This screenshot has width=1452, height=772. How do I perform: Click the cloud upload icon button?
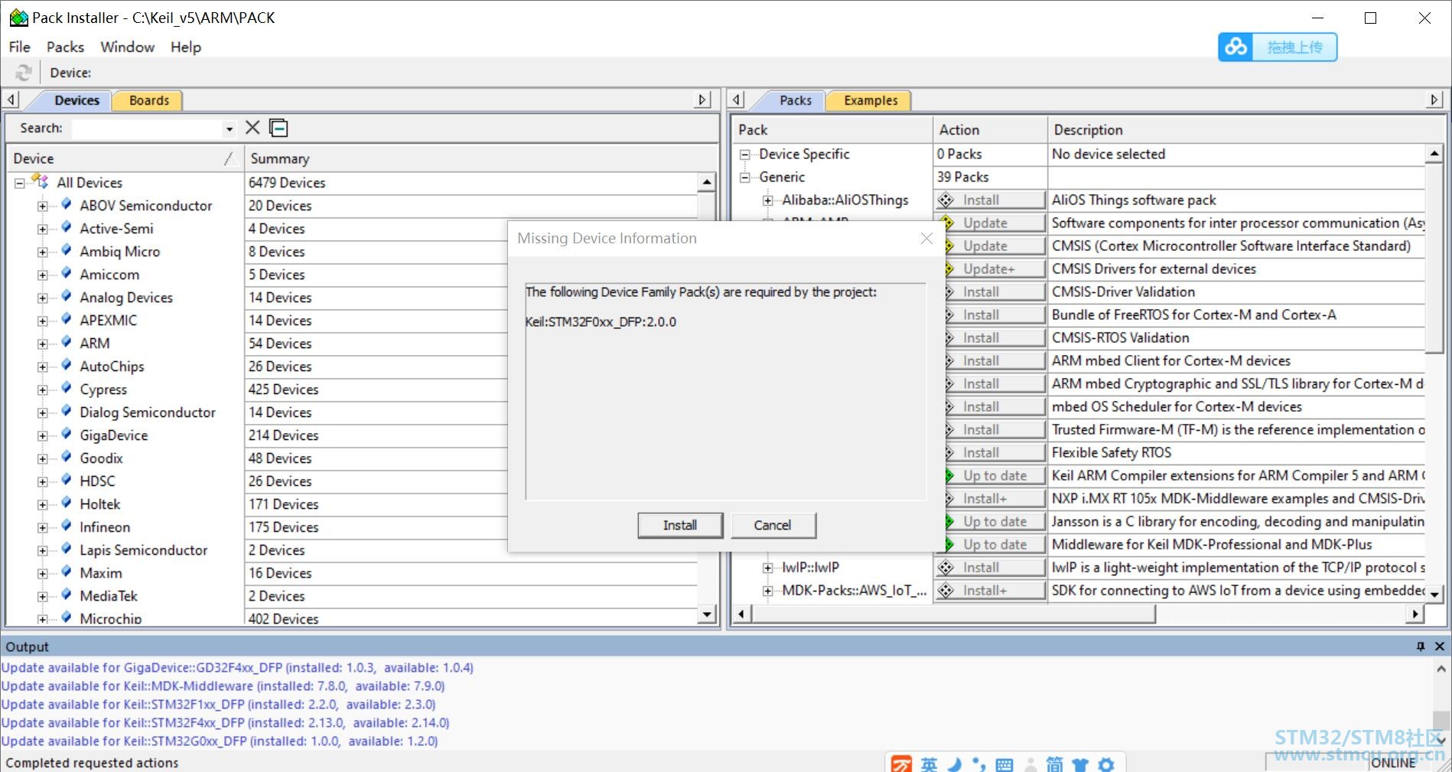coord(1236,47)
